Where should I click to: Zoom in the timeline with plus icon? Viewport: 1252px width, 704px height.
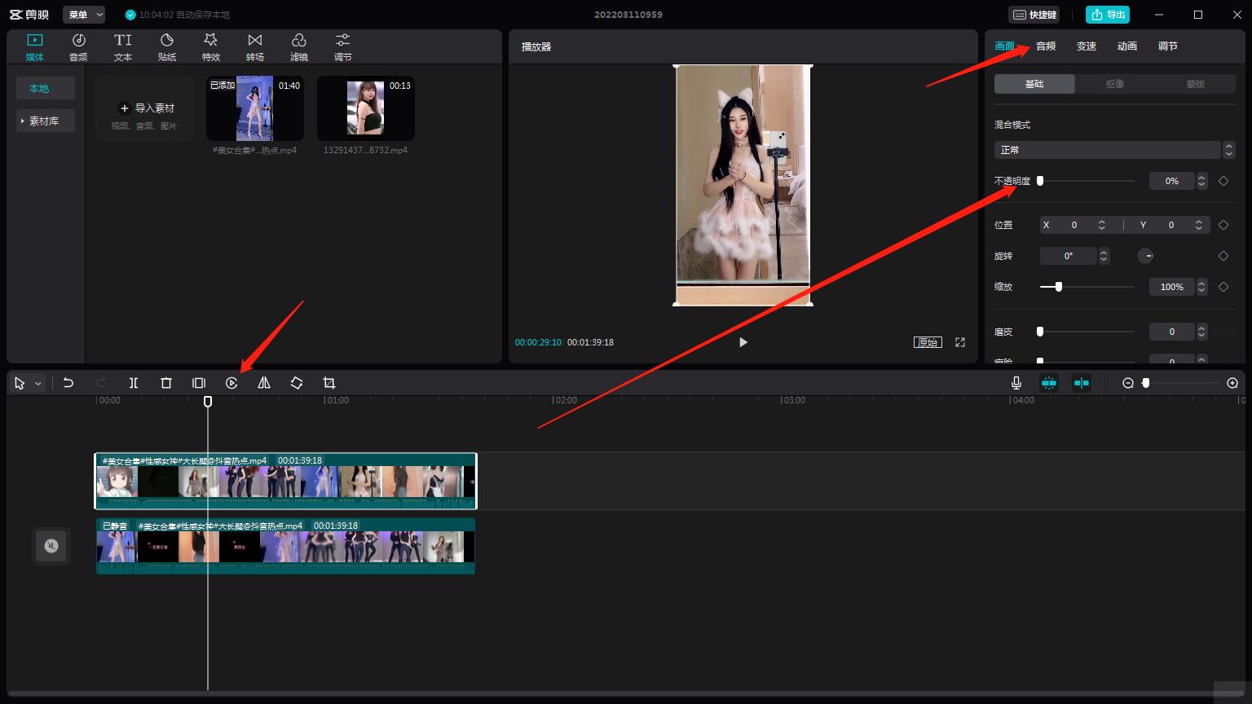[1232, 383]
